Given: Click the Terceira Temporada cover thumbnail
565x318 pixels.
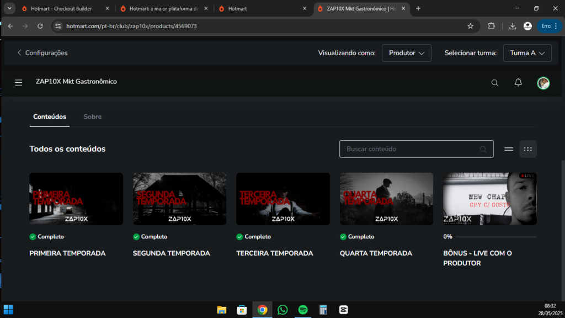Looking at the screenshot, I should coord(283,199).
